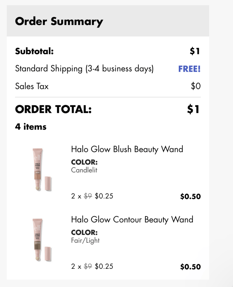This screenshot has height=287, width=233.
Task: Click the Fair/Light color value
Action: (x=85, y=240)
